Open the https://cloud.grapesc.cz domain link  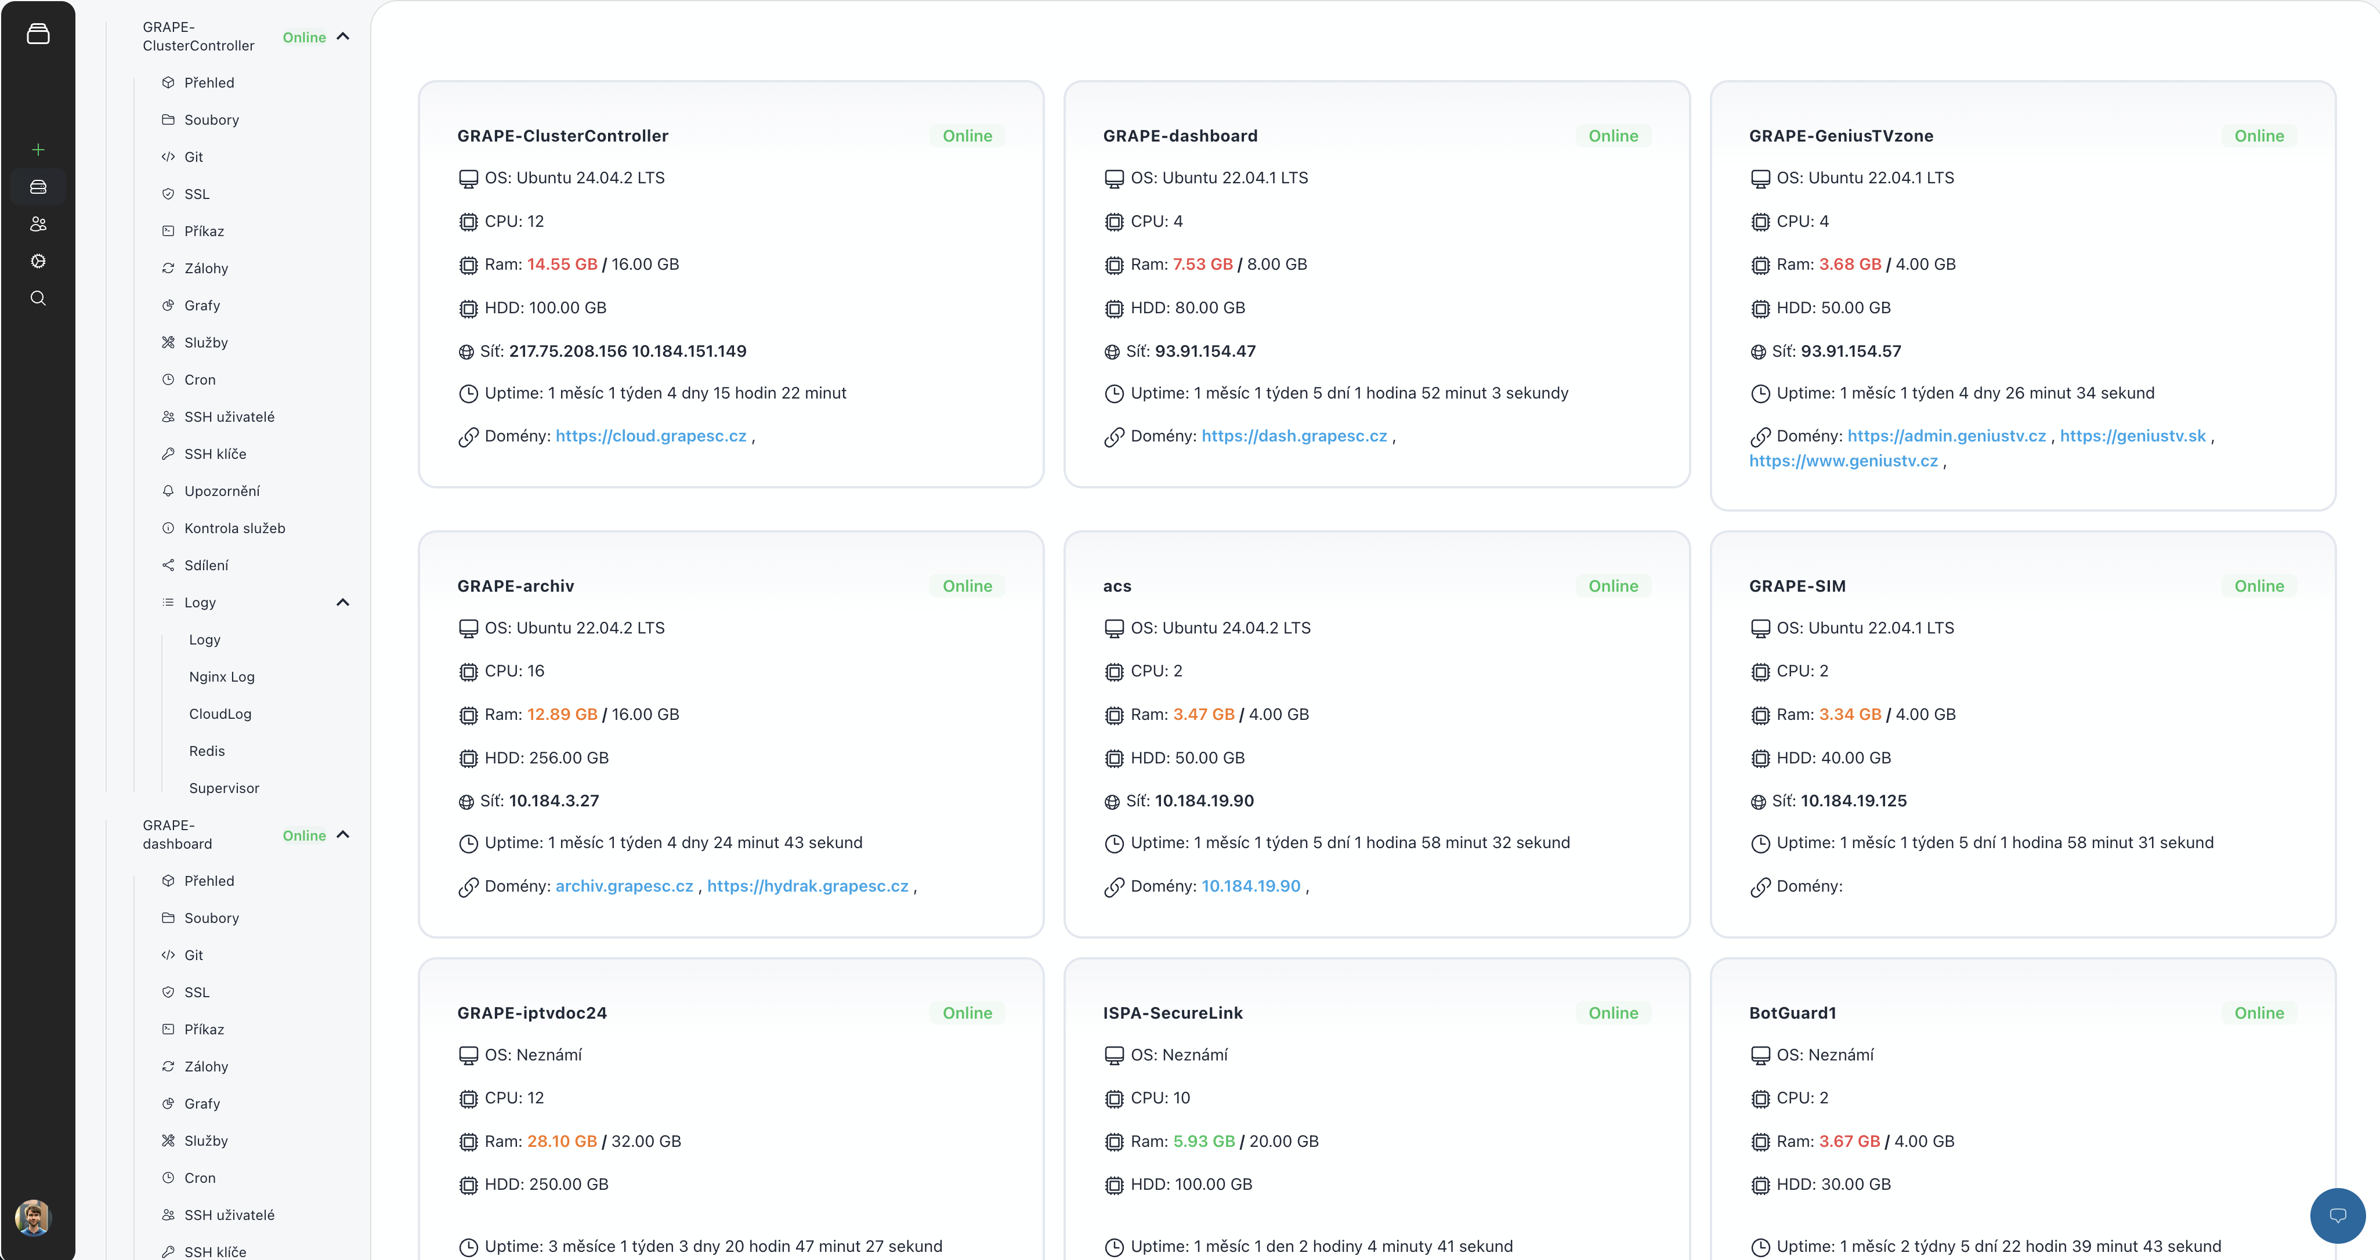coord(650,436)
